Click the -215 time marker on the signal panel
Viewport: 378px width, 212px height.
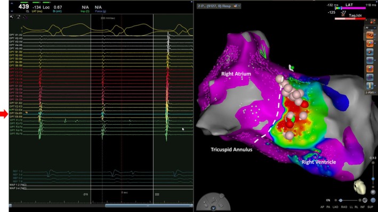click(x=85, y=194)
